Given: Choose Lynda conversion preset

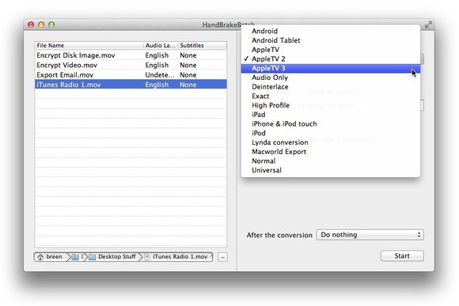Looking at the screenshot, I should [331, 142].
